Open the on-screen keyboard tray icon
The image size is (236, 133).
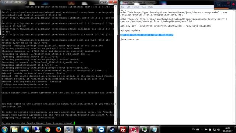pos(198,129)
